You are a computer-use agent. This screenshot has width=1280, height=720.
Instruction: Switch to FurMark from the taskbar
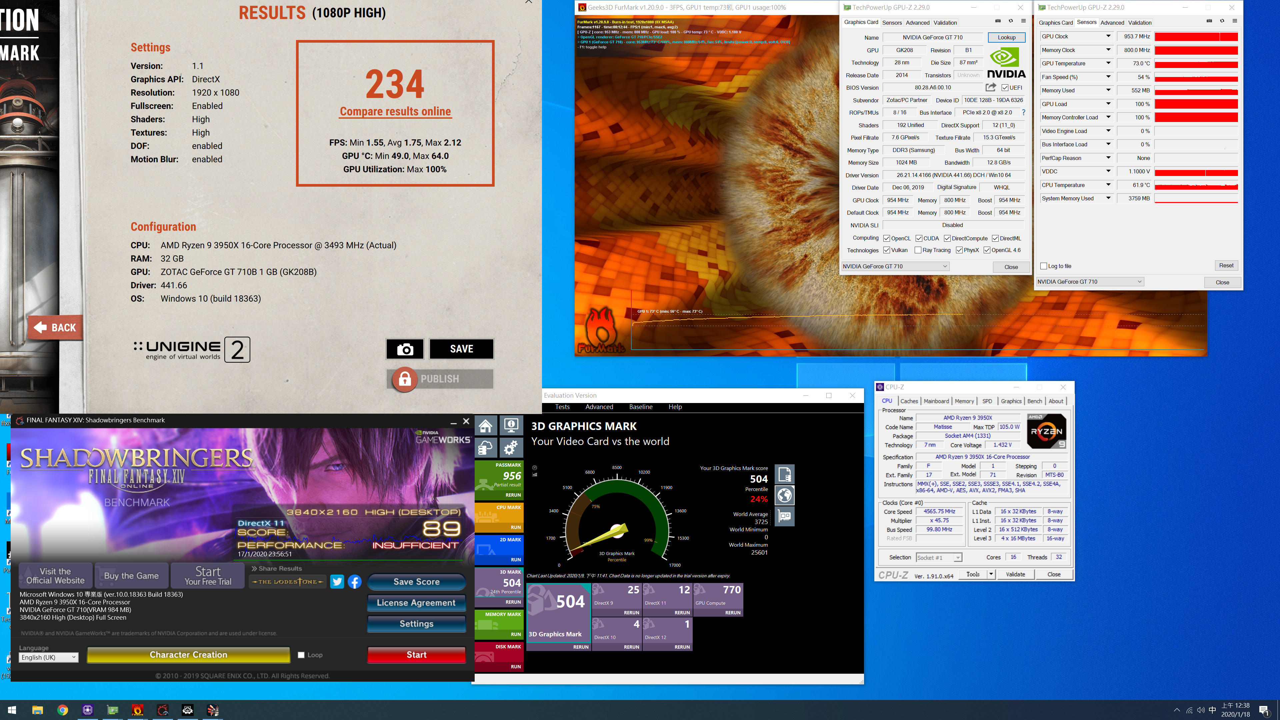tap(138, 710)
